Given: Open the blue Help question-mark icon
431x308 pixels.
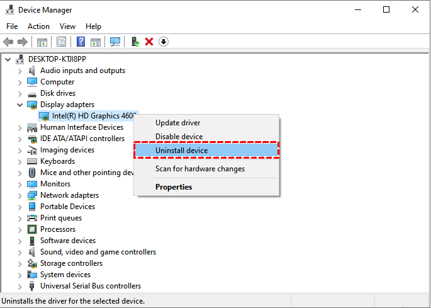Looking at the screenshot, I should pyautogui.click(x=81, y=42).
